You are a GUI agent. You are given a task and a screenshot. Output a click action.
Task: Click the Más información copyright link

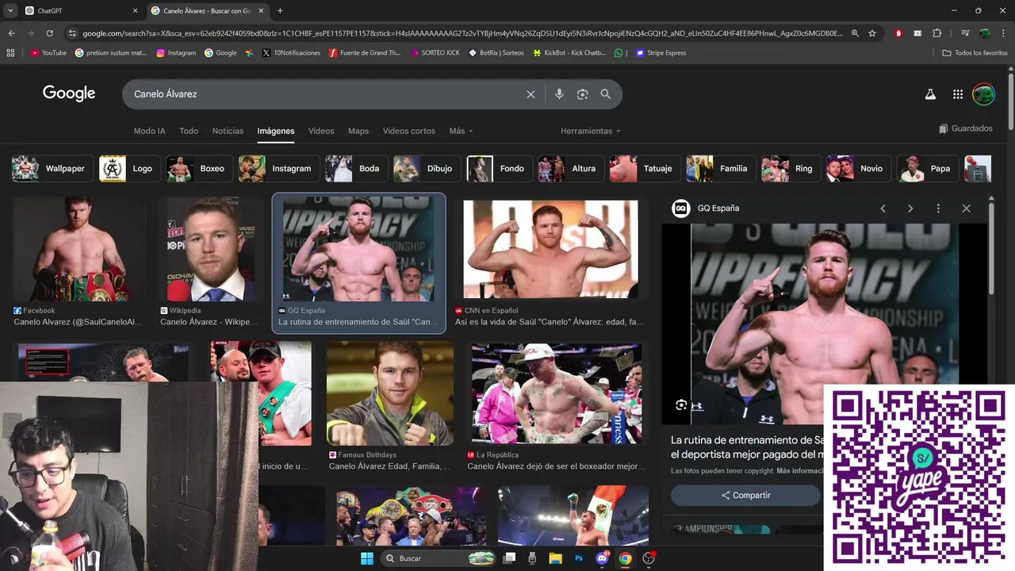point(800,471)
